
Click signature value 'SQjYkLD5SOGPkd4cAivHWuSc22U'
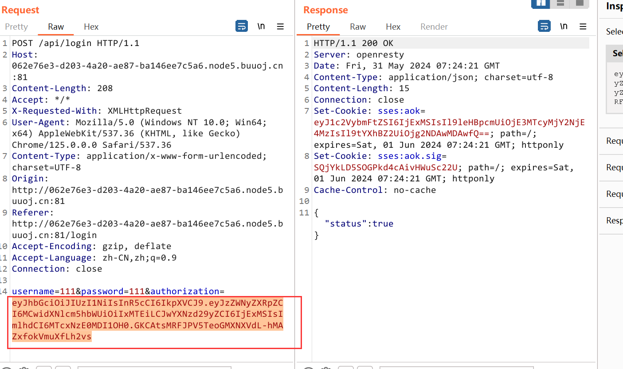pos(385,168)
